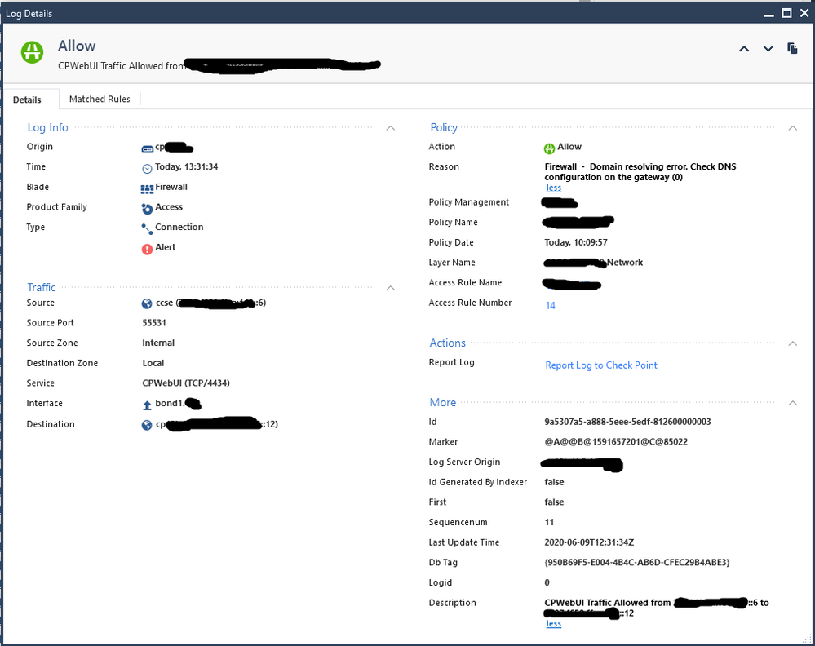
Task: Select the Service value CPWebUI (TCP/4434)
Action: (x=186, y=383)
